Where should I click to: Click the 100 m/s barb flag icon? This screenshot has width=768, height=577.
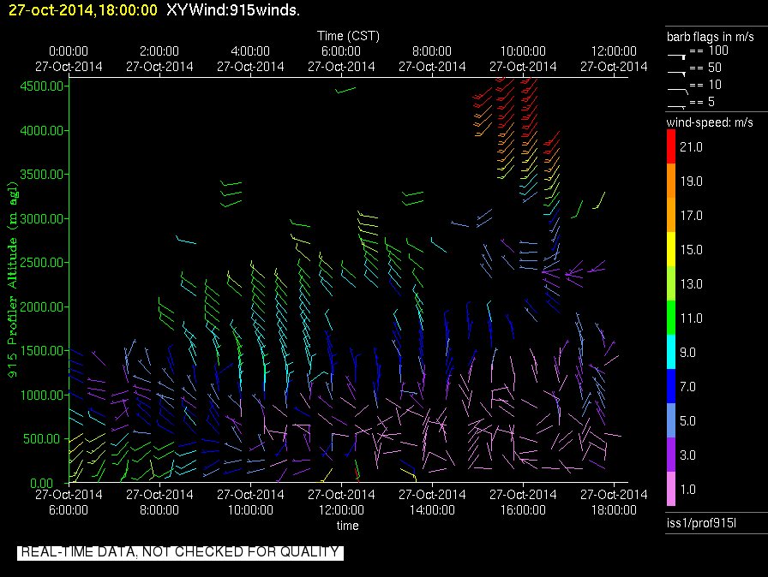point(676,57)
